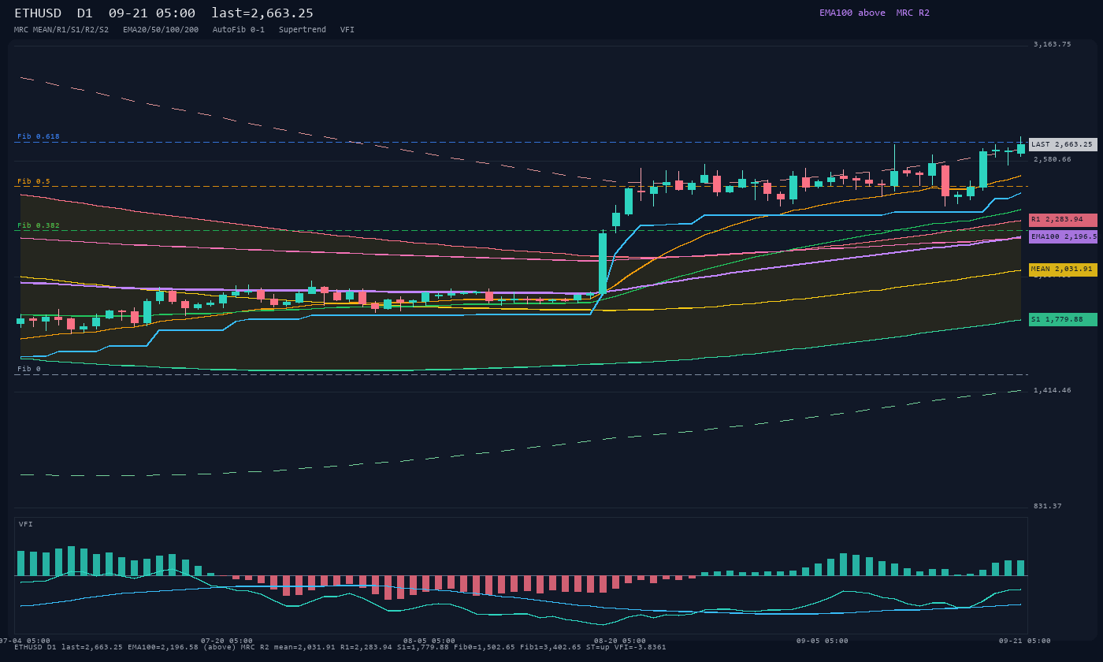Viewport: 1103px width, 662px height.
Task: Click the MEAN 2,031.91 price tag
Action: [1063, 270]
